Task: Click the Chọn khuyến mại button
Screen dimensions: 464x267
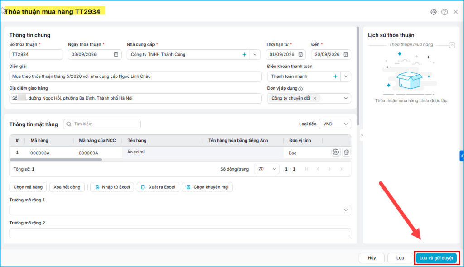Action: (x=207, y=187)
